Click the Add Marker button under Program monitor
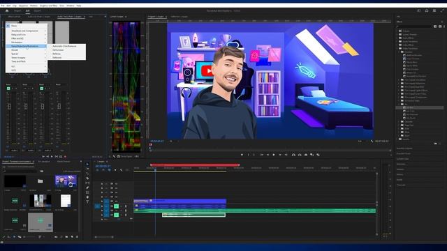Viewport: 447px width, 251px height. pyautogui.click(x=242, y=155)
